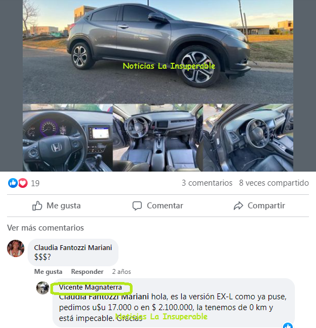Open the 3 comentarios count
This screenshot has height=328, width=316.
click(207, 183)
